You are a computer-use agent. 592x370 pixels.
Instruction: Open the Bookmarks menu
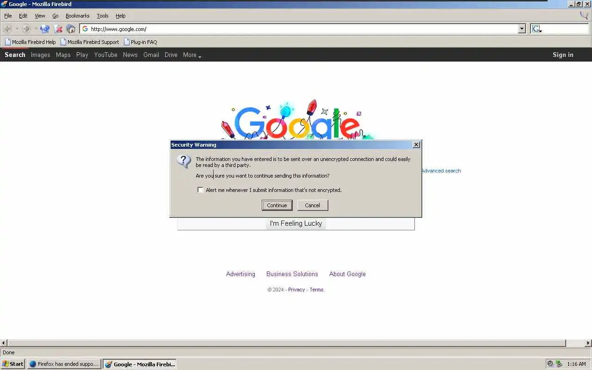[77, 16]
